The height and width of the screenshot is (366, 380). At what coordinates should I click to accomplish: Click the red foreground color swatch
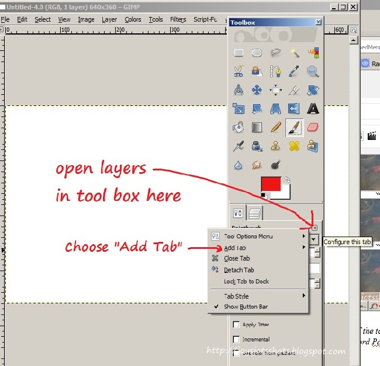click(271, 184)
